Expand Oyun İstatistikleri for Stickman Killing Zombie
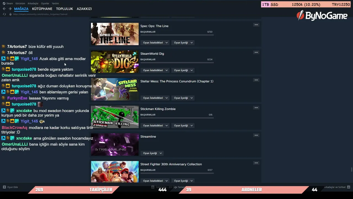Screen dimensions: 353x199 pos(155,125)
